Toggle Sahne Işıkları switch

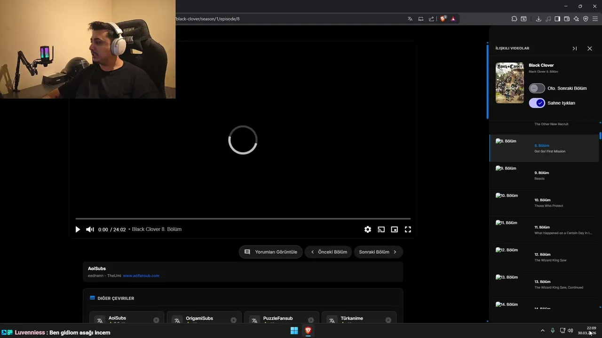click(537, 103)
